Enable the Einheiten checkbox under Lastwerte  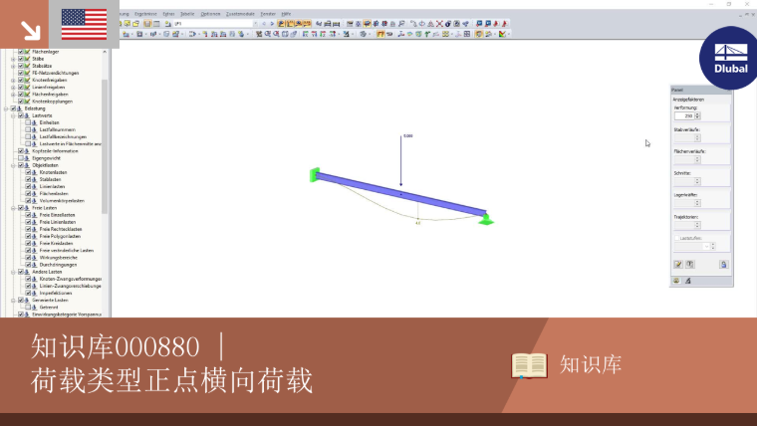[x=28, y=122]
